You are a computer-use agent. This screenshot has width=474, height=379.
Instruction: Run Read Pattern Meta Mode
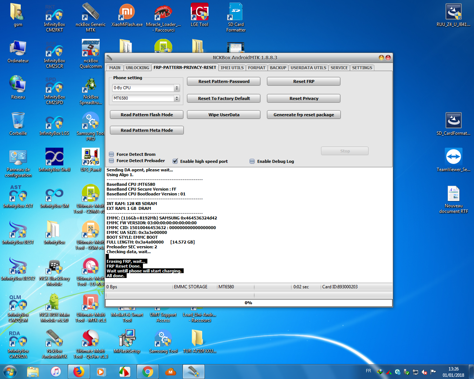point(147,130)
